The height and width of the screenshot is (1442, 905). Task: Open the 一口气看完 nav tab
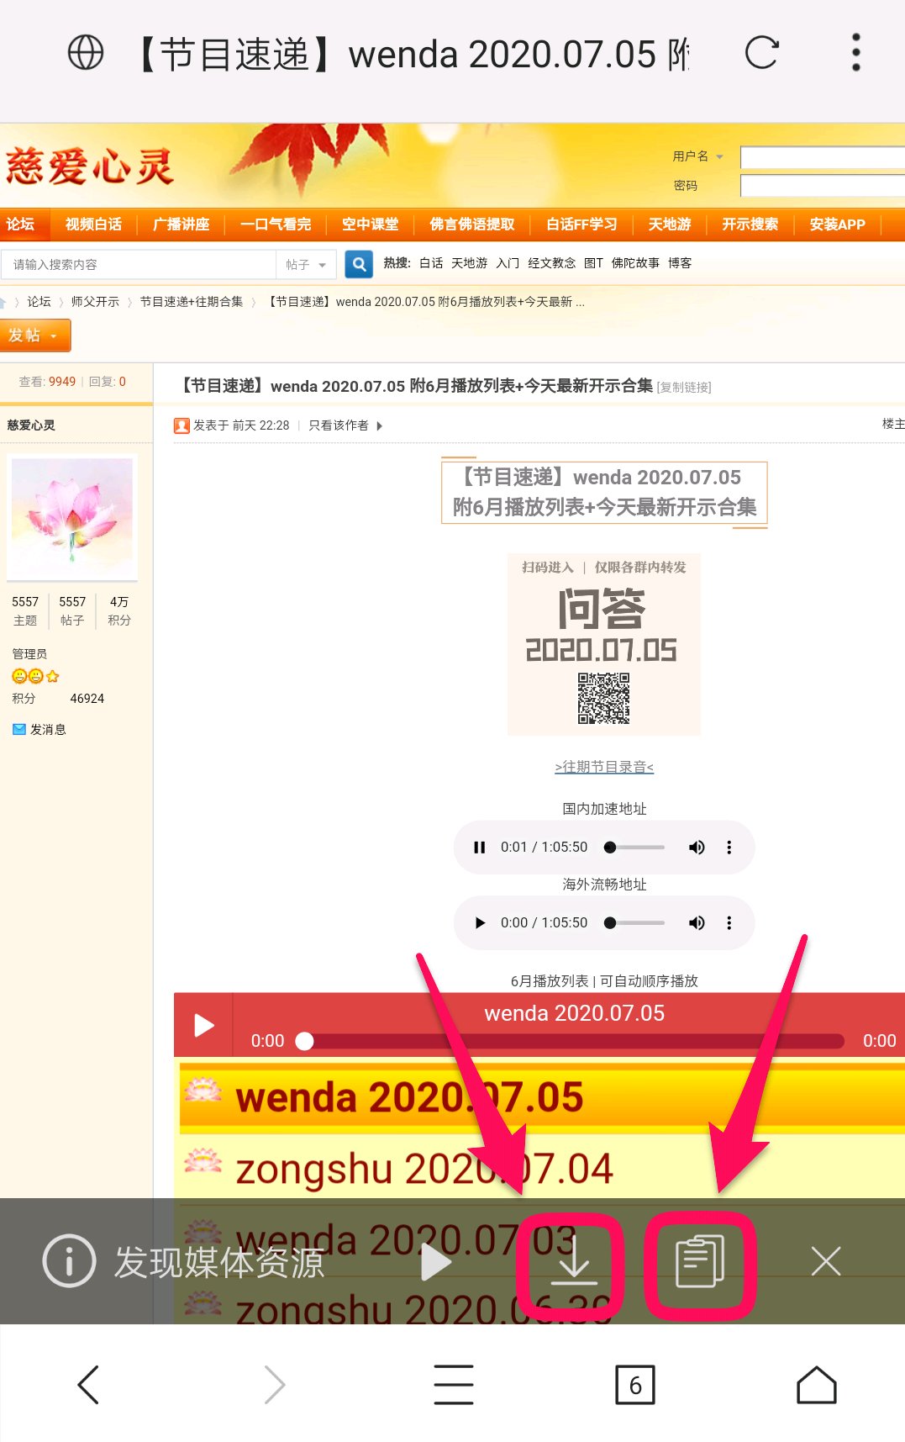[x=275, y=224]
